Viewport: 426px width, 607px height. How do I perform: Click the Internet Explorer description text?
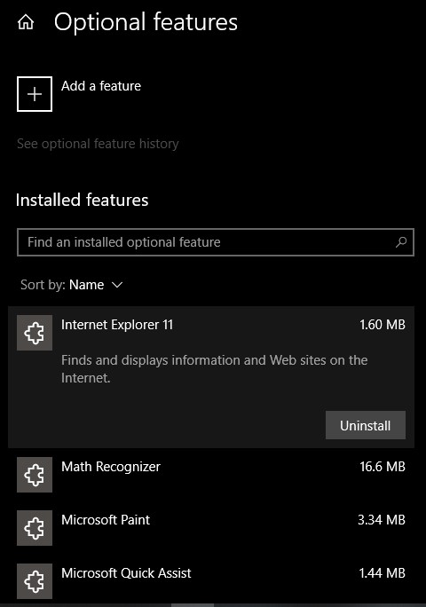tap(215, 369)
